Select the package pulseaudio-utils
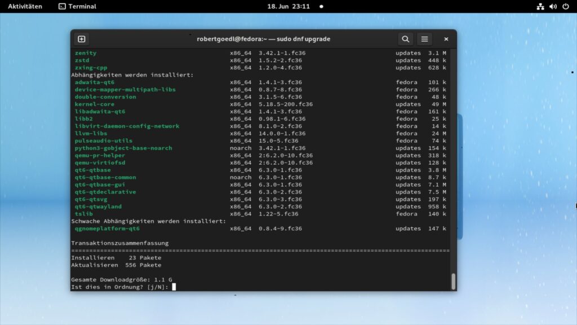Viewport: 577px width, 325px height. (104, 140)
